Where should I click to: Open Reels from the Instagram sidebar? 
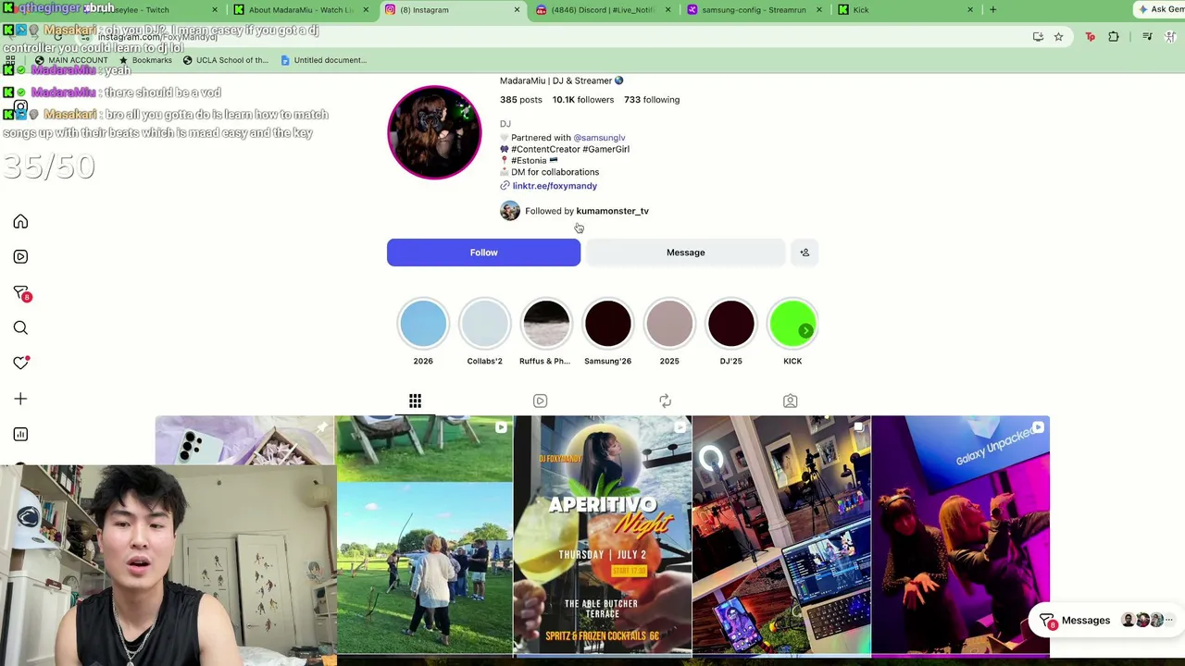click(20, 257)
